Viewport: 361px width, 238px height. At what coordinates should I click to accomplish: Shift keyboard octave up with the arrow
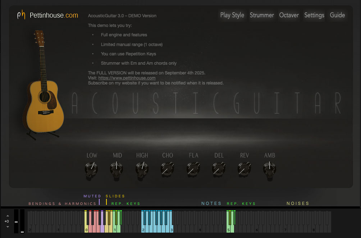point(8,216)
